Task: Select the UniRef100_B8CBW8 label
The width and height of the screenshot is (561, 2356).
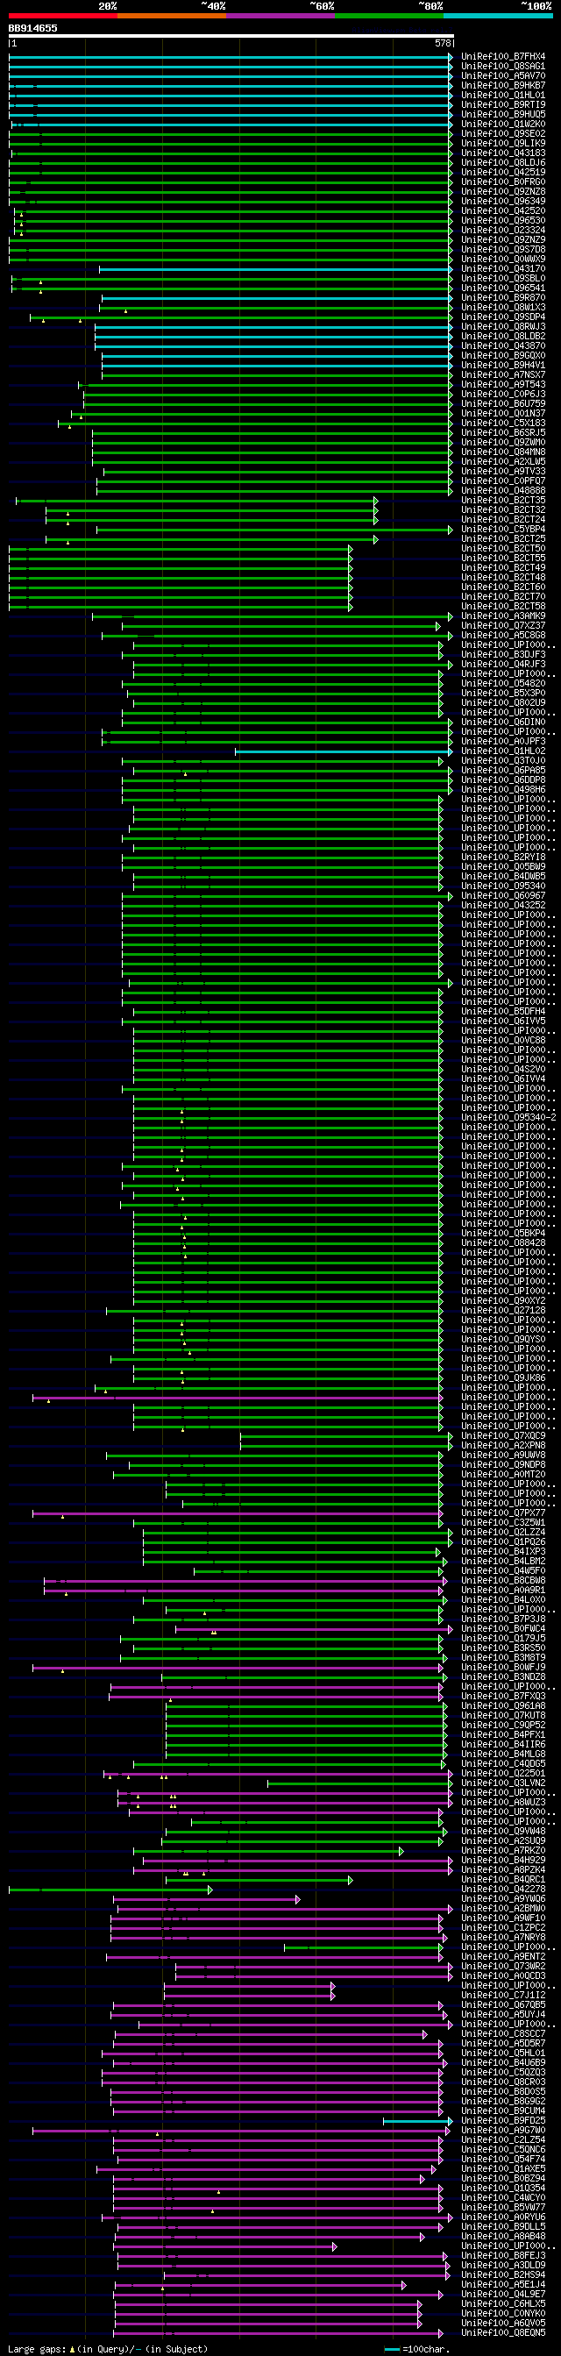Action: pos(503,1582)
